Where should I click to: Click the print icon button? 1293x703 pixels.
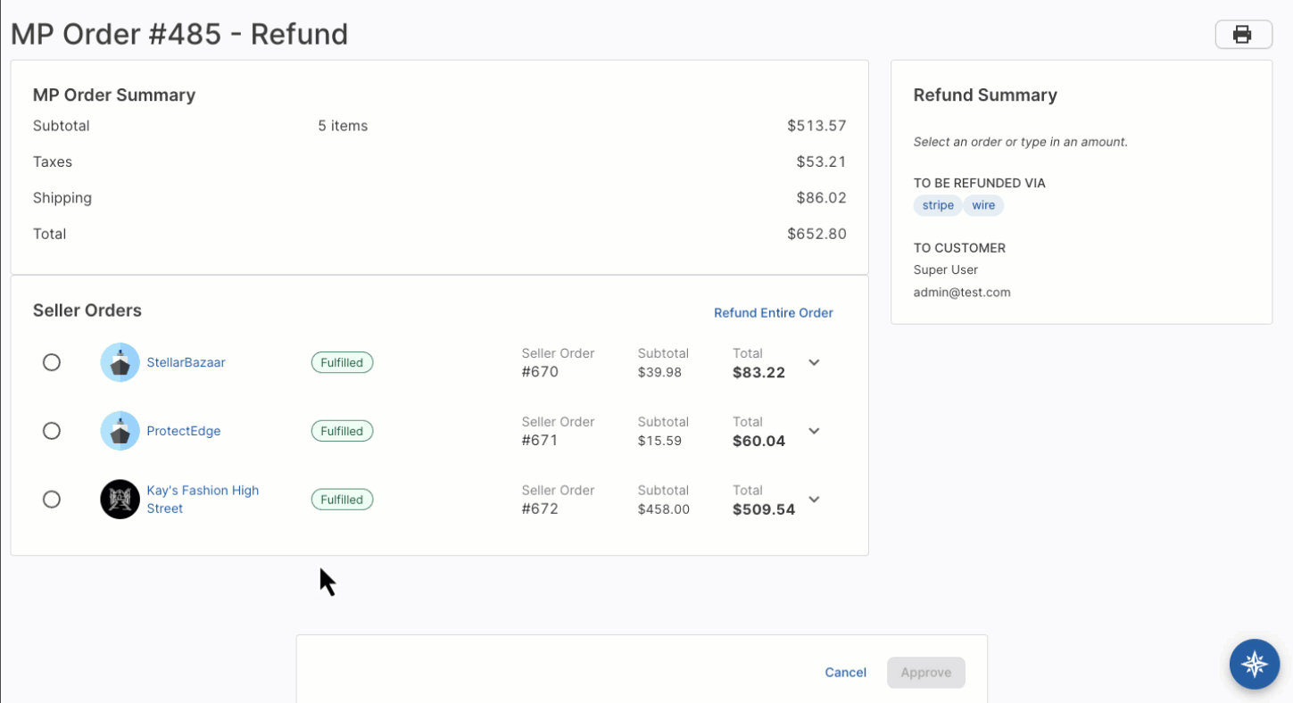click(1242, 35)
